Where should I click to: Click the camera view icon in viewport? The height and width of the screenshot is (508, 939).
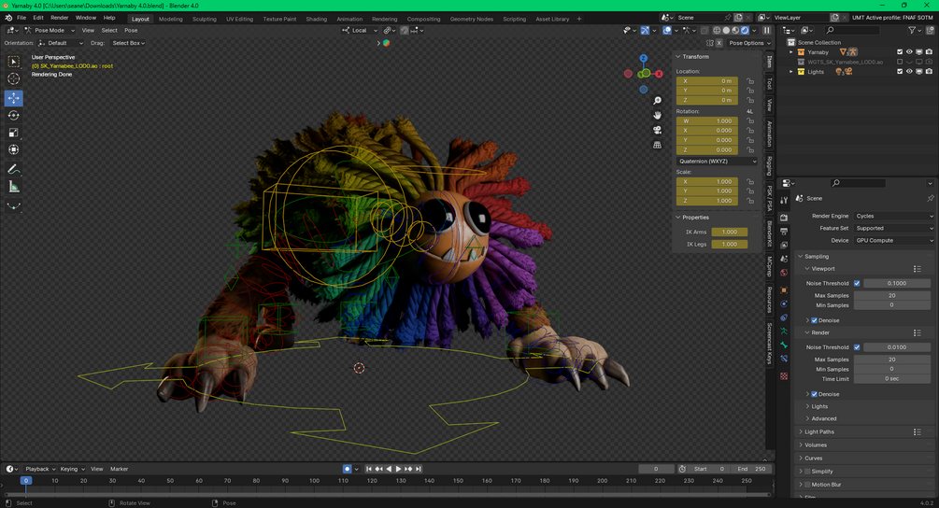click(x=658, y=130)
